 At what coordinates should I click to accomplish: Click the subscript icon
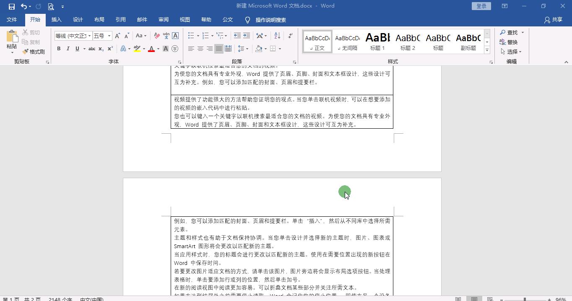click(x=101, y=49)
